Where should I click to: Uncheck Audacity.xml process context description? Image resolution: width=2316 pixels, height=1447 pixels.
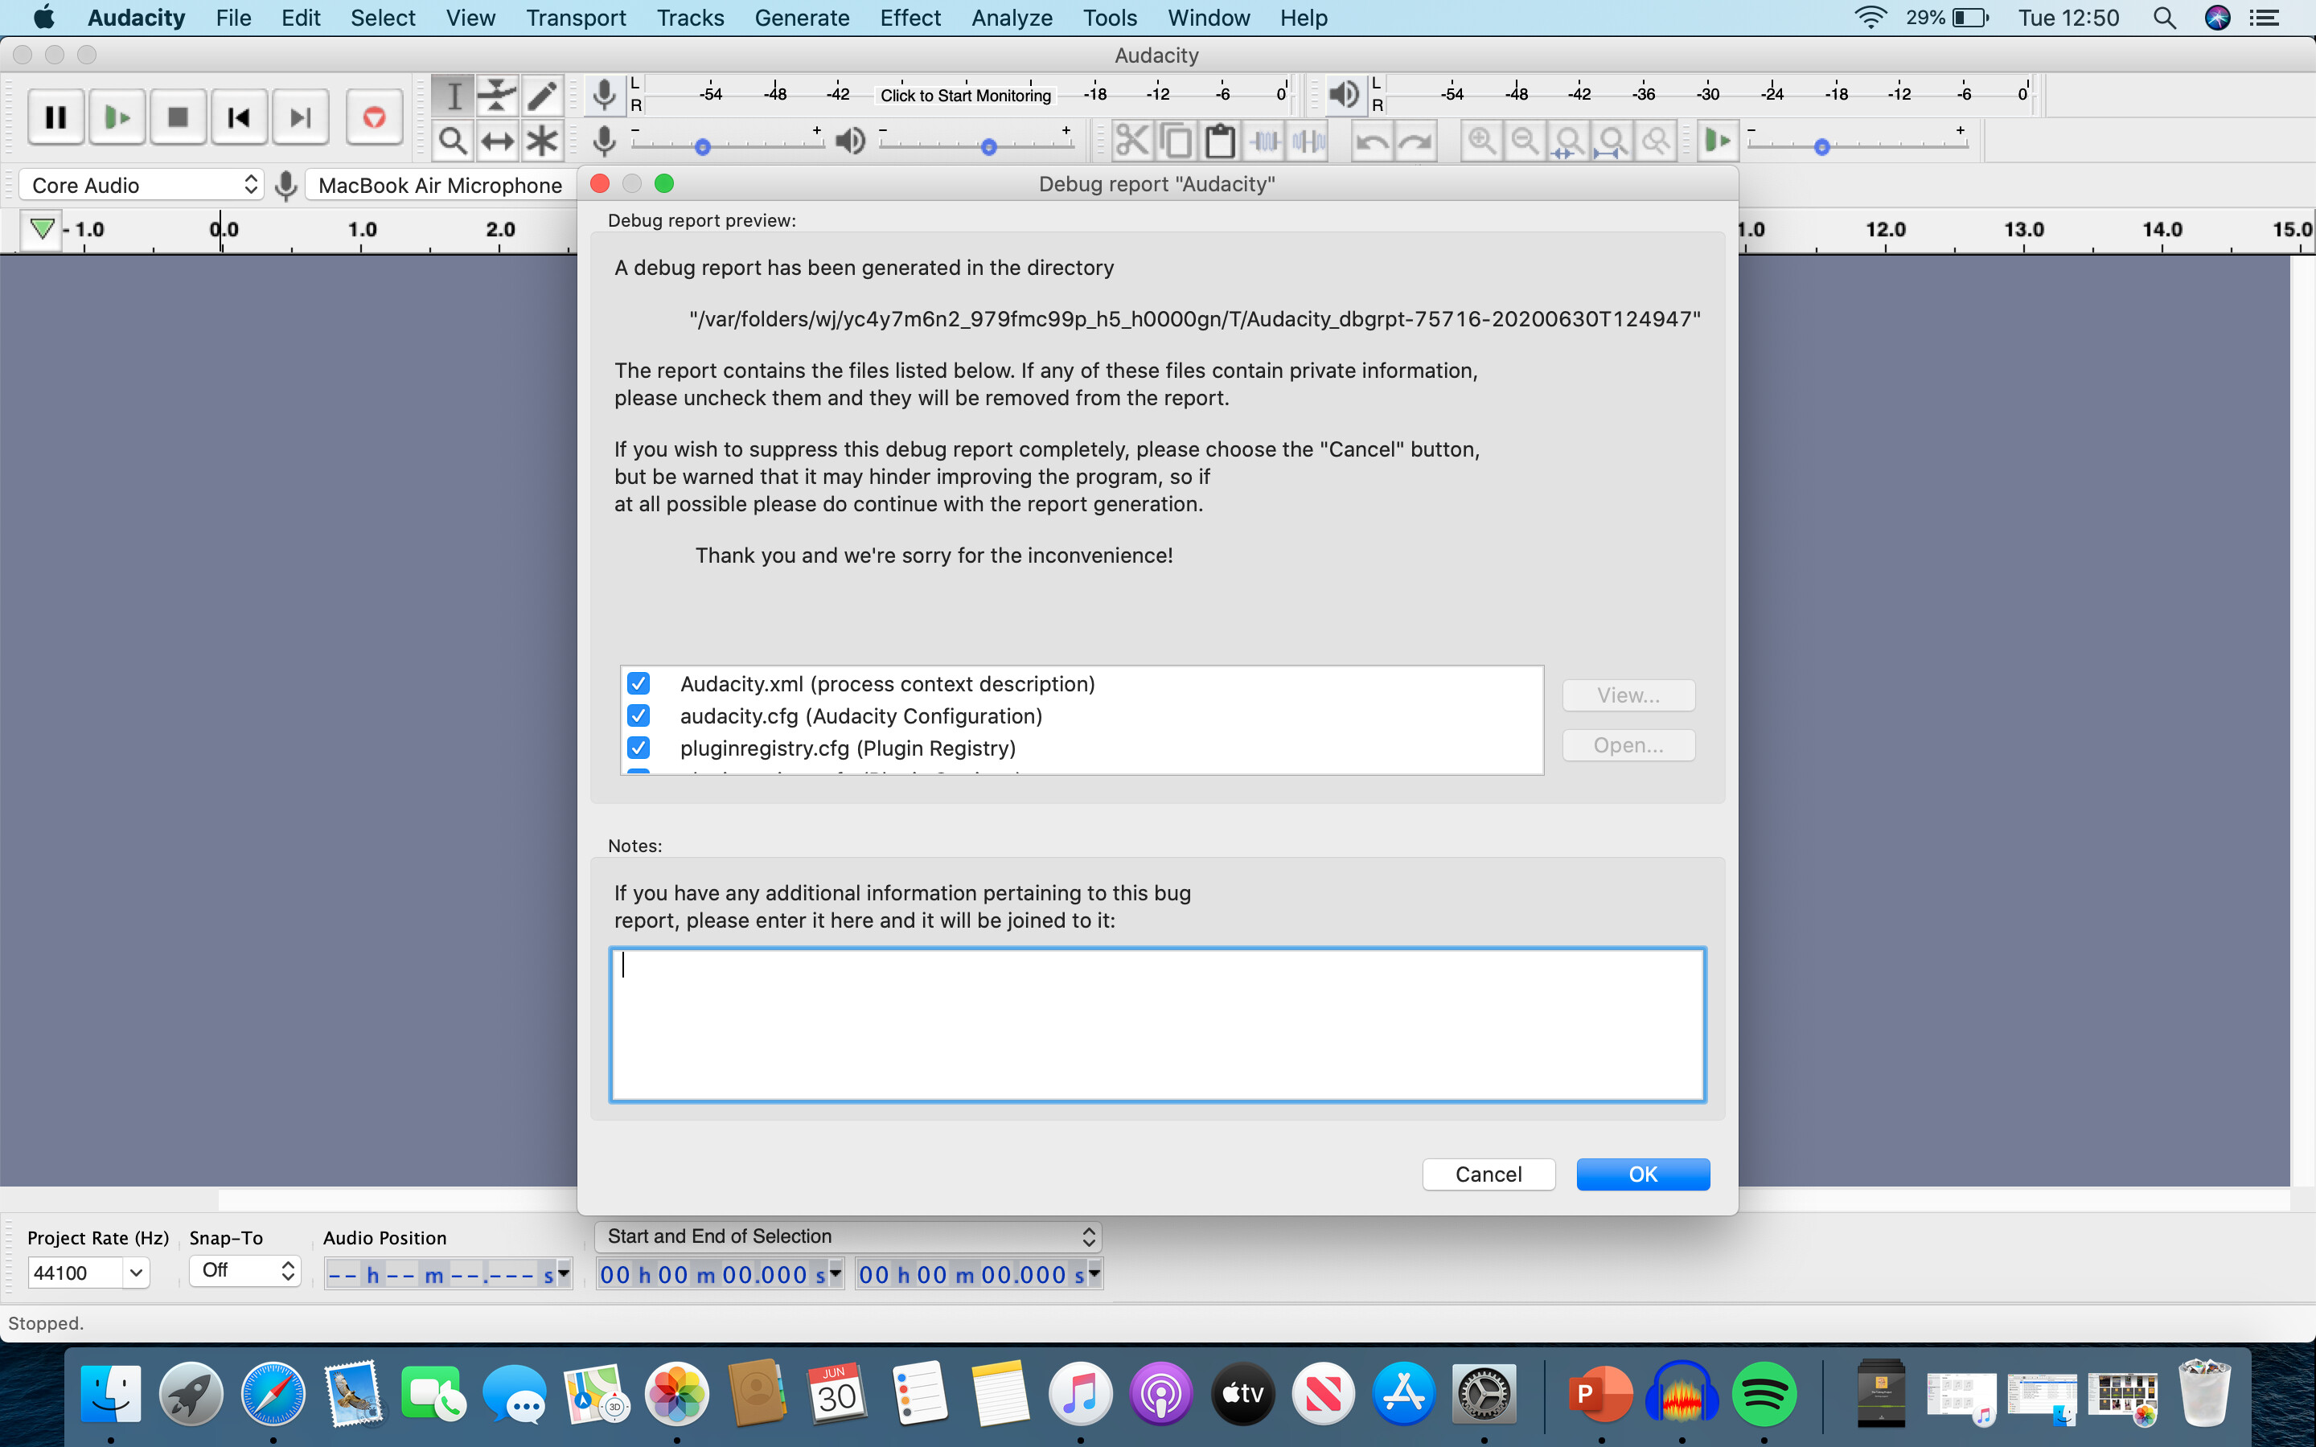pos(639,683)
